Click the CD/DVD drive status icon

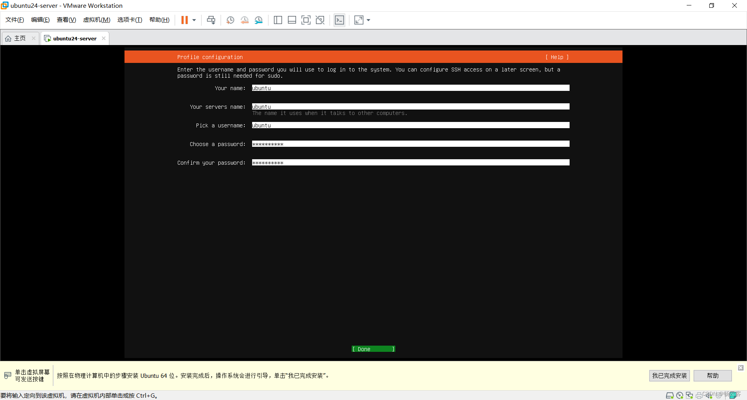click(x=680, y=395)
